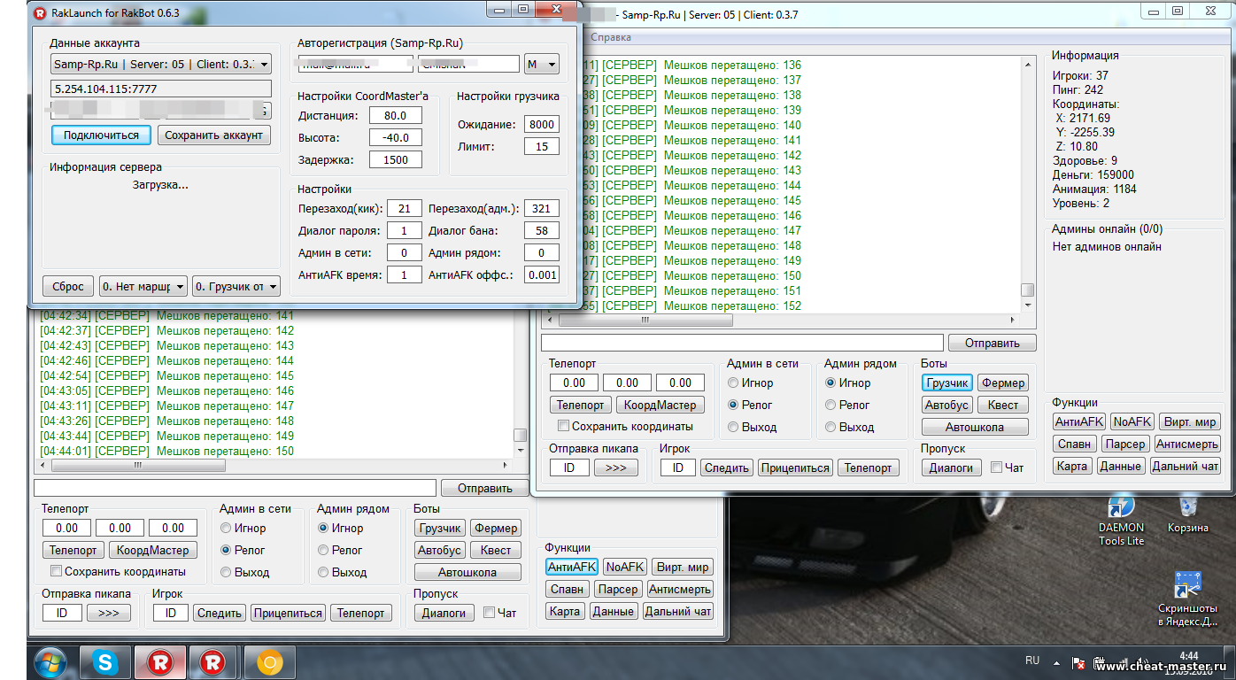Click the orange circle taskbar icon
The height and width of the screenshot is (680, 1236).
coord(269,662)
